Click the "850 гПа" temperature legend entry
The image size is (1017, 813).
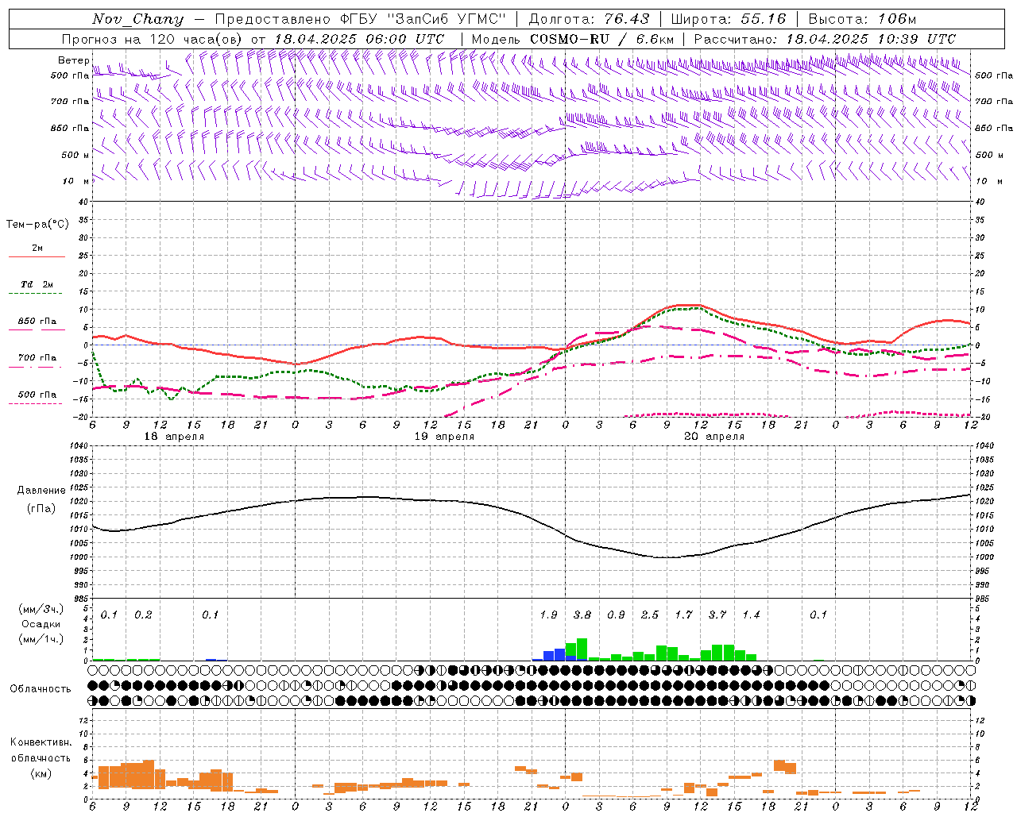[37, 322]
